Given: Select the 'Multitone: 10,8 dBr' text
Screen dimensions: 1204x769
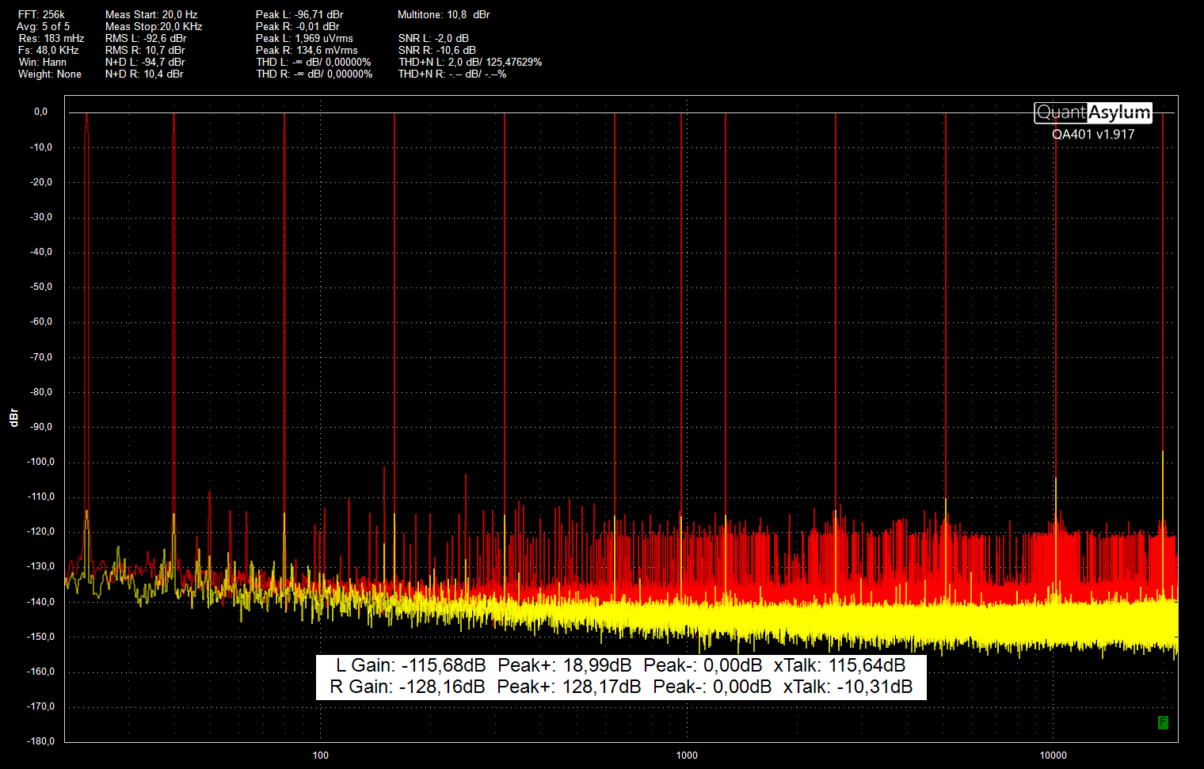Looking at the screenshot, I should [x=444, y=14].
